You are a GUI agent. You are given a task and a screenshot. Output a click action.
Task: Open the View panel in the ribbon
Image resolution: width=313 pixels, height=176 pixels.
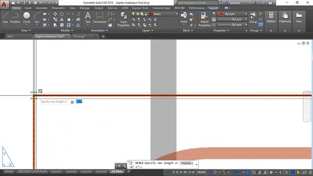coord(299,18)
